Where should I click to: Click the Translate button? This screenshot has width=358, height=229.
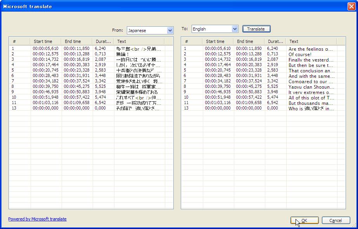256,29
